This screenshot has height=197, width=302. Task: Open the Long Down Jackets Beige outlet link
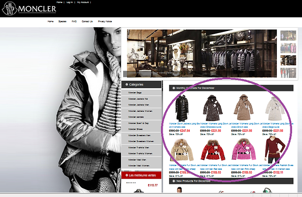tap(278, 125)
